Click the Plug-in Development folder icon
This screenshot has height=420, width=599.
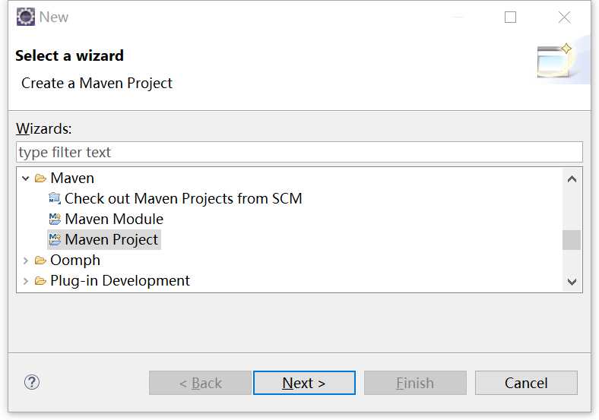pos(40,281)
